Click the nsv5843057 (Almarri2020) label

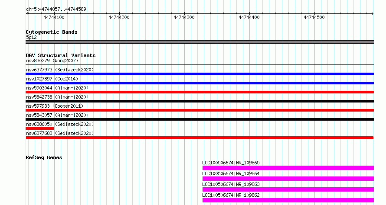pos(57,115)
